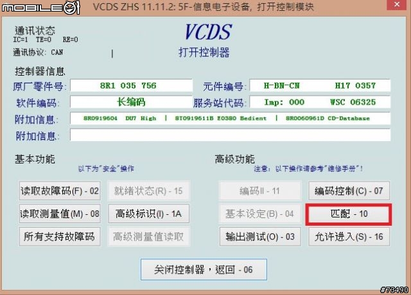Click greyed 编码II - 11 button
Image resolution: width=411 pixels, height=295 pixels.
260,191
